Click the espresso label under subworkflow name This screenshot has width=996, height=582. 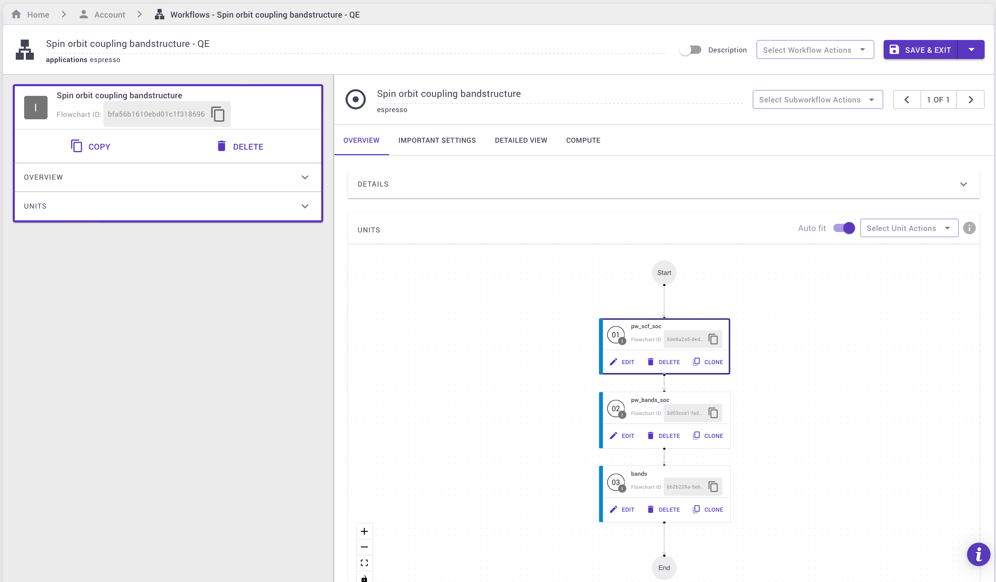click(392, 110)
